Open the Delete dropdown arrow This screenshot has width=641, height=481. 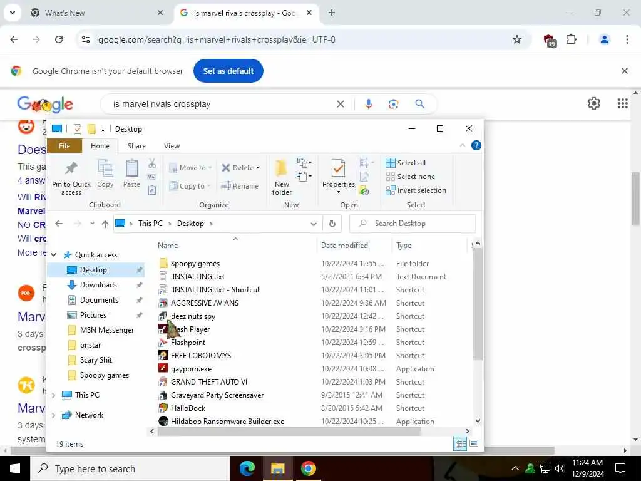pyautogui.click(x=258, y=168)
